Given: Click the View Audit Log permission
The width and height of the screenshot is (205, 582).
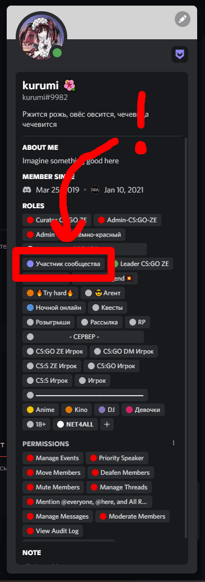Looking at the screenshot, I should (x=53, y=531).
